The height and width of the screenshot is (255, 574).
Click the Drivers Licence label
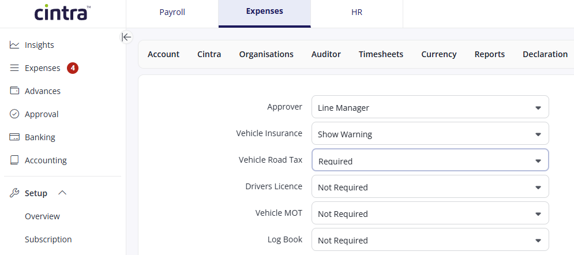(x=274, y=186)
